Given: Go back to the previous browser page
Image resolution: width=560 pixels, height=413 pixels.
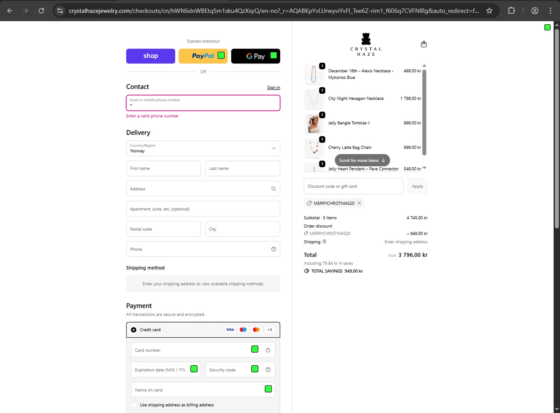Looking at the screenshot, I should 10,11.
